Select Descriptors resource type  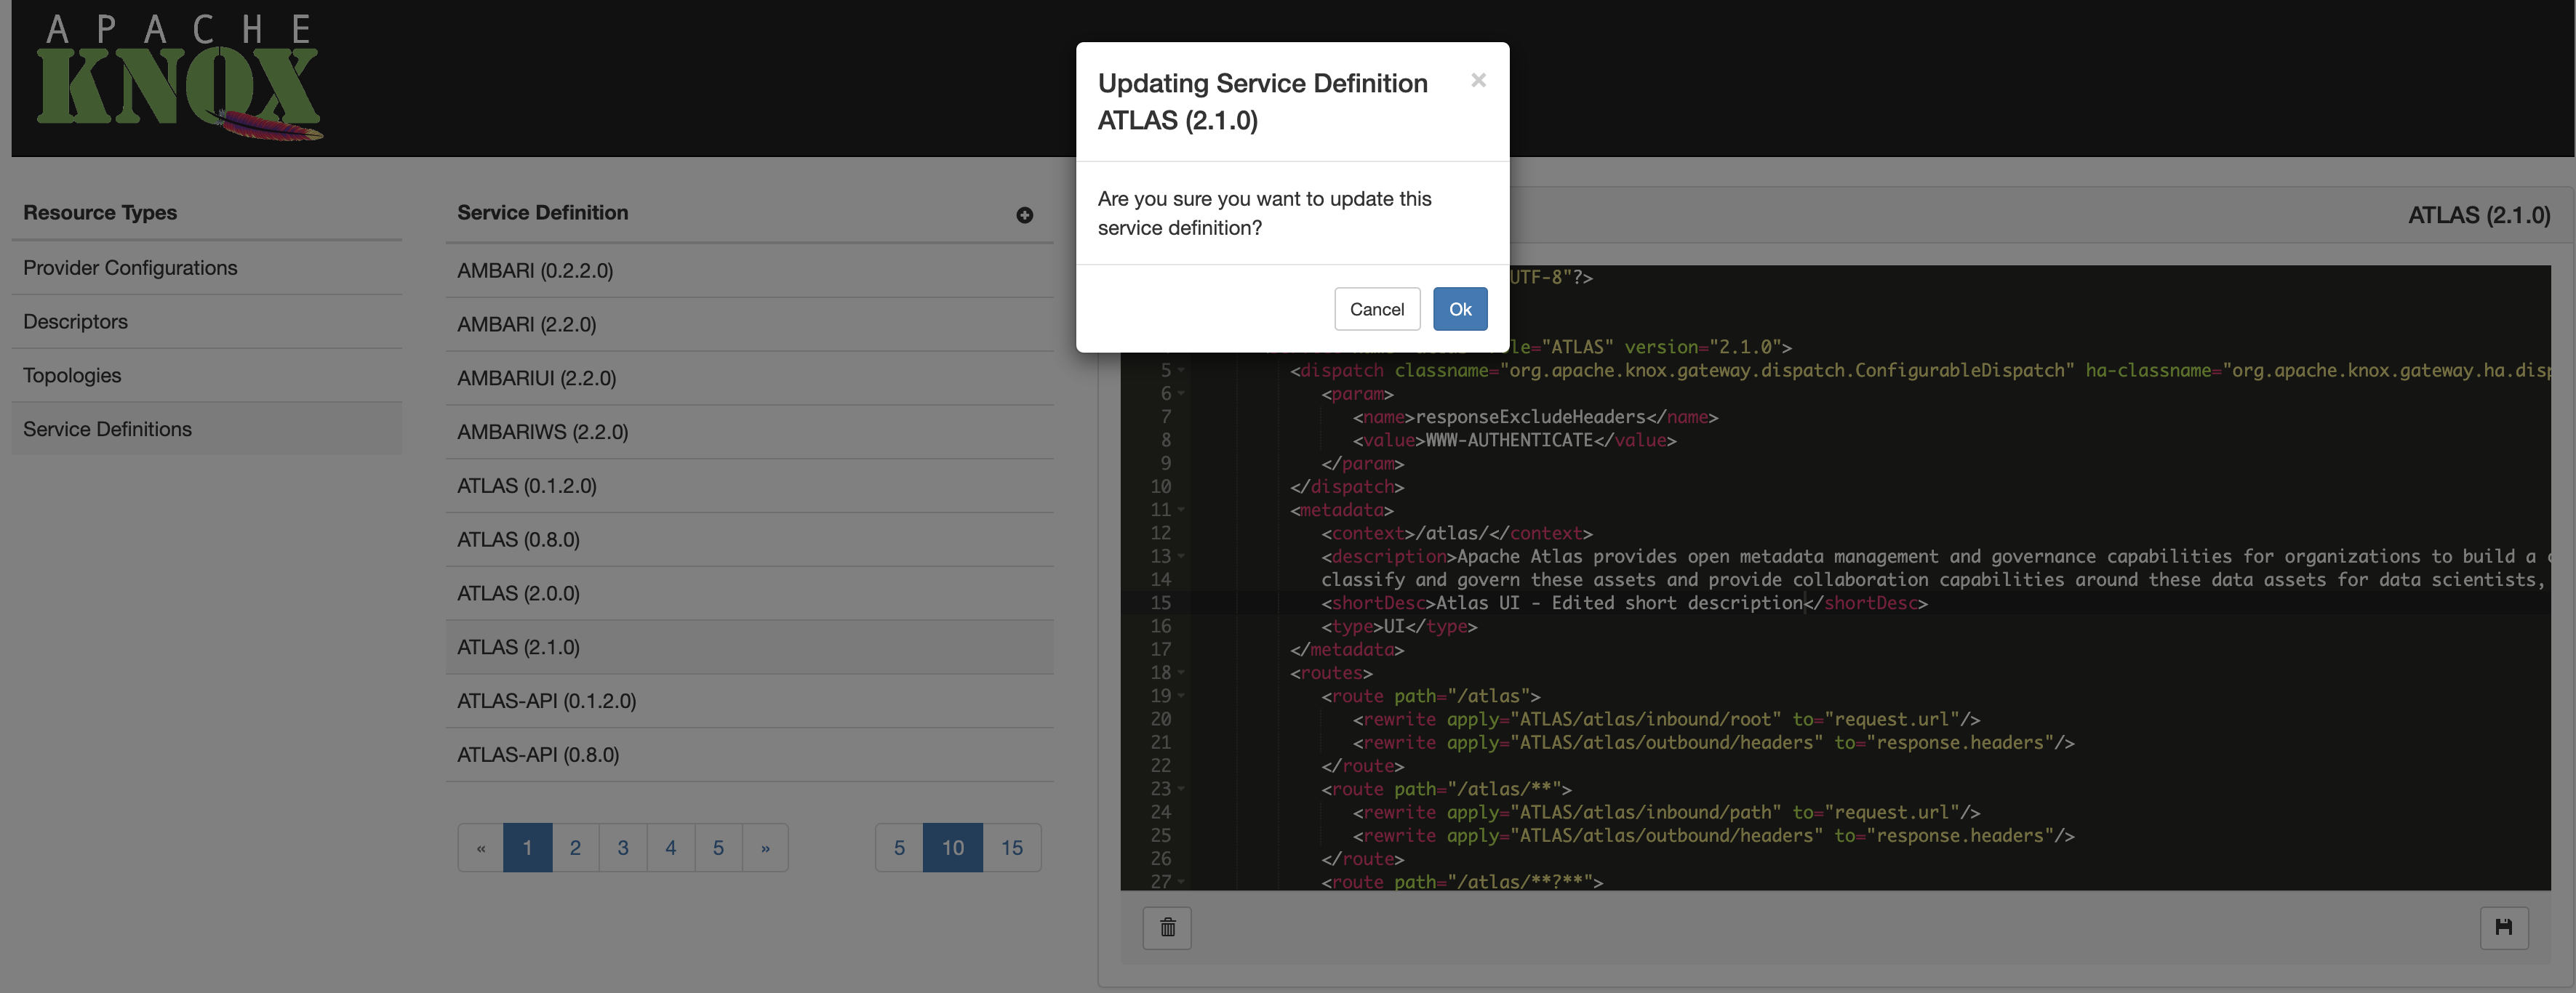coord(75,322)
